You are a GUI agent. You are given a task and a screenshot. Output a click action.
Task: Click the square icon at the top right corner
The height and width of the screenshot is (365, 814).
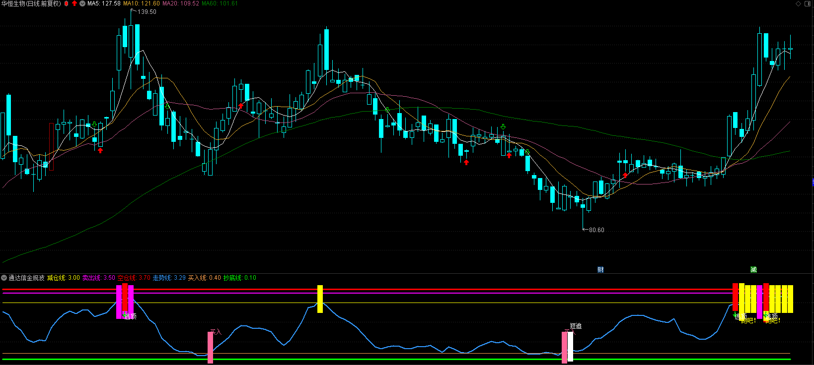pyautogui.click(x=808, y=3)
